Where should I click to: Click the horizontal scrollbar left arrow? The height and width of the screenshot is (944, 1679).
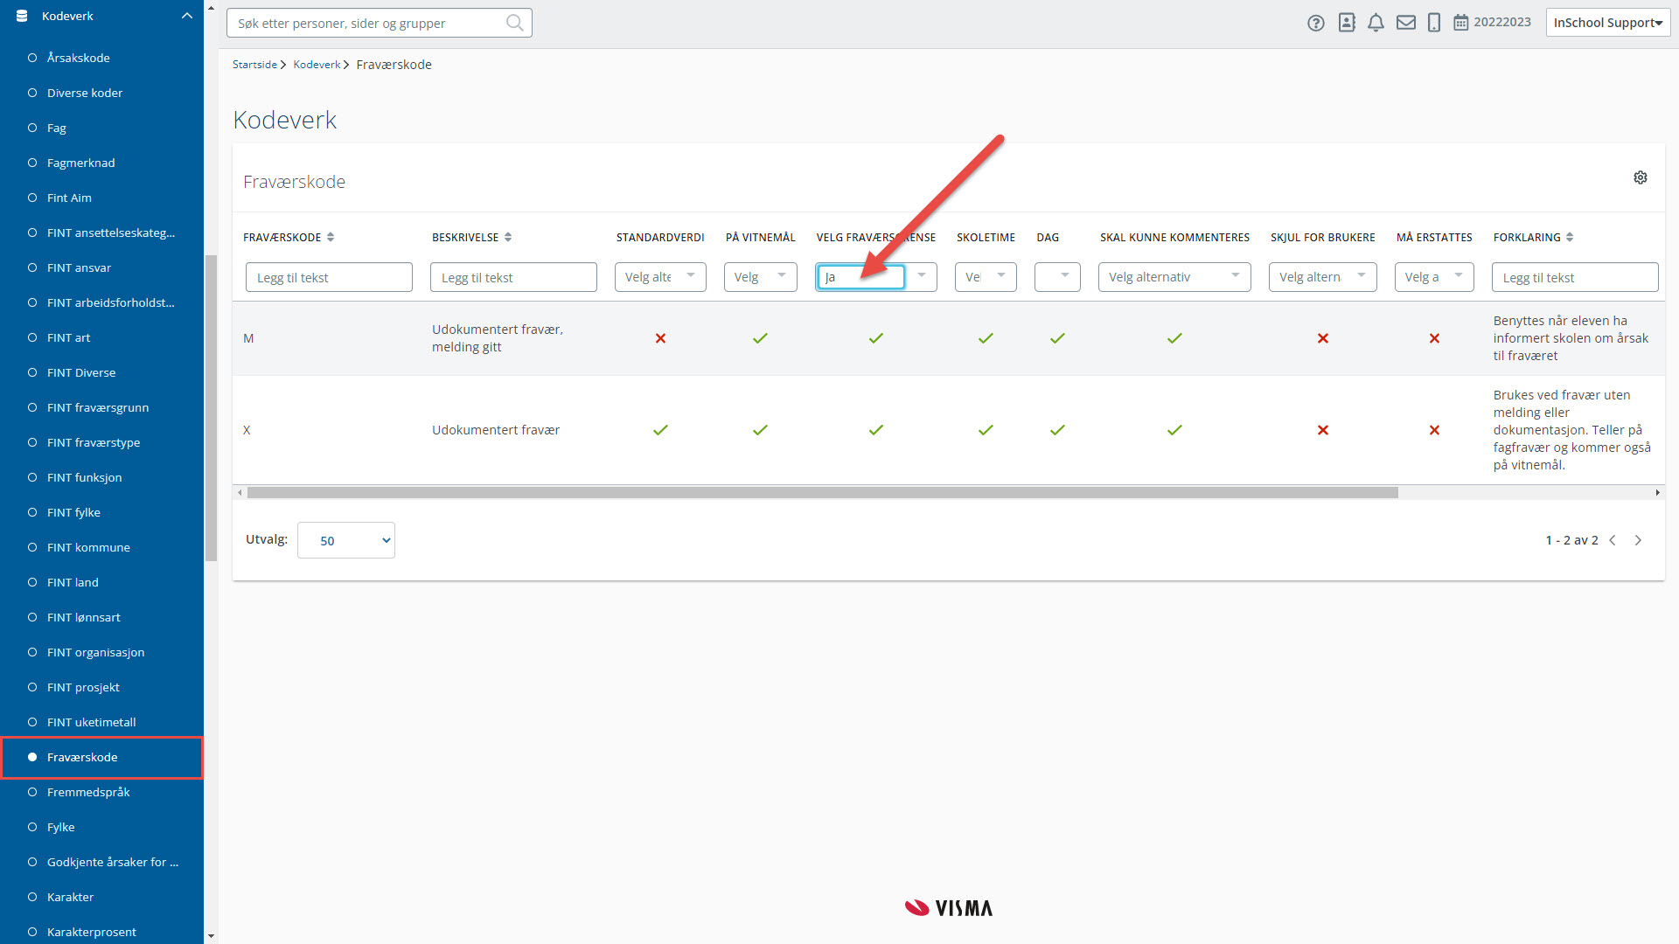[240, 493]
